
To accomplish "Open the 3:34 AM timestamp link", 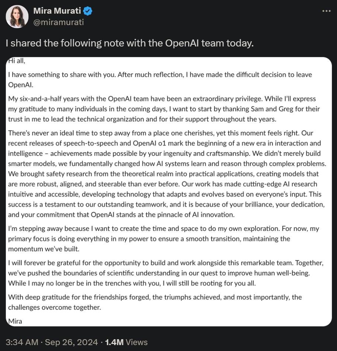I will tap(21, 342).
